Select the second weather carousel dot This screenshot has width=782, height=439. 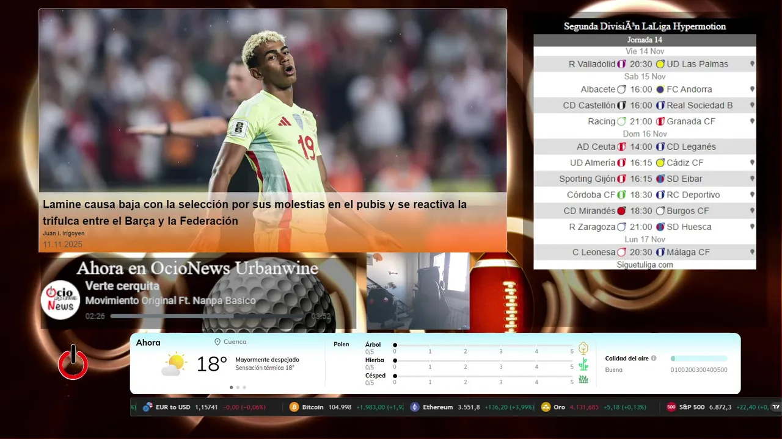point(238,387)
